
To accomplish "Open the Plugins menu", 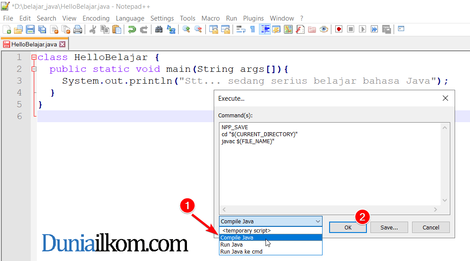I will tap(253, 18).
